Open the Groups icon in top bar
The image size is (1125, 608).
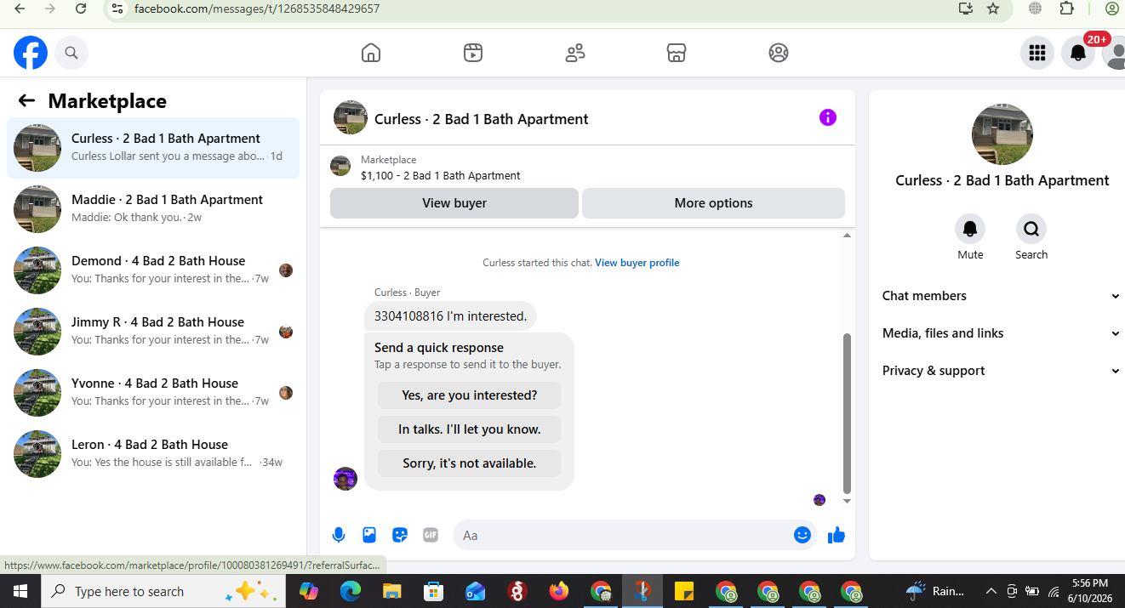point(779,53)
